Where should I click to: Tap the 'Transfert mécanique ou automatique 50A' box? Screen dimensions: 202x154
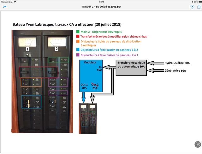131,68
